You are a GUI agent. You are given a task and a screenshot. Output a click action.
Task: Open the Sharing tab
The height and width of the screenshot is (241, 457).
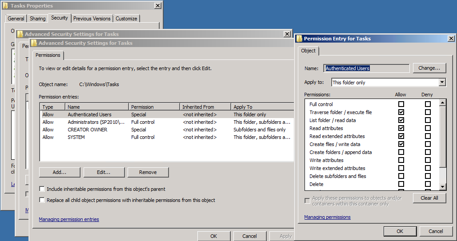click(x=38, y=19)
